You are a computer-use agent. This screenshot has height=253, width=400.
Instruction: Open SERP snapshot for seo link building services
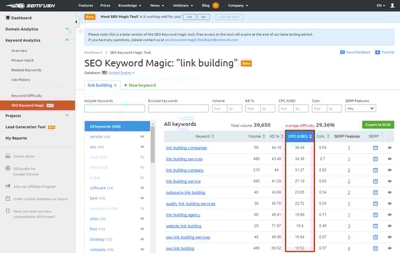coord(375,237)
